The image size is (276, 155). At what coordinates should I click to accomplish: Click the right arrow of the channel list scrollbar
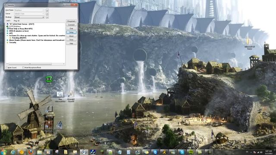(64, 64)
